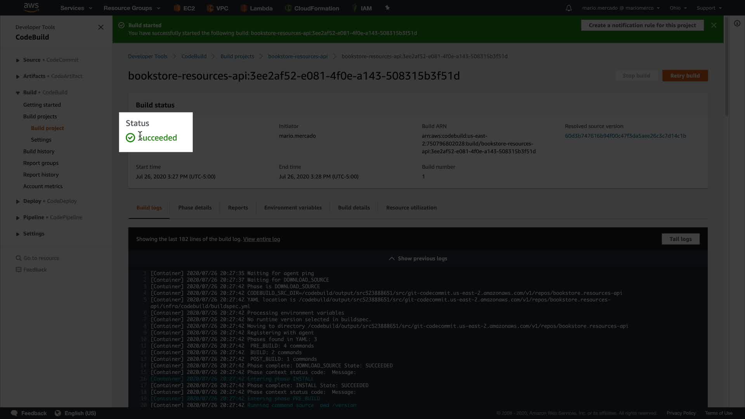745x419 pixels.
Task: Expand the Source CodeCommit section
Action: click(x=18, y=60)
